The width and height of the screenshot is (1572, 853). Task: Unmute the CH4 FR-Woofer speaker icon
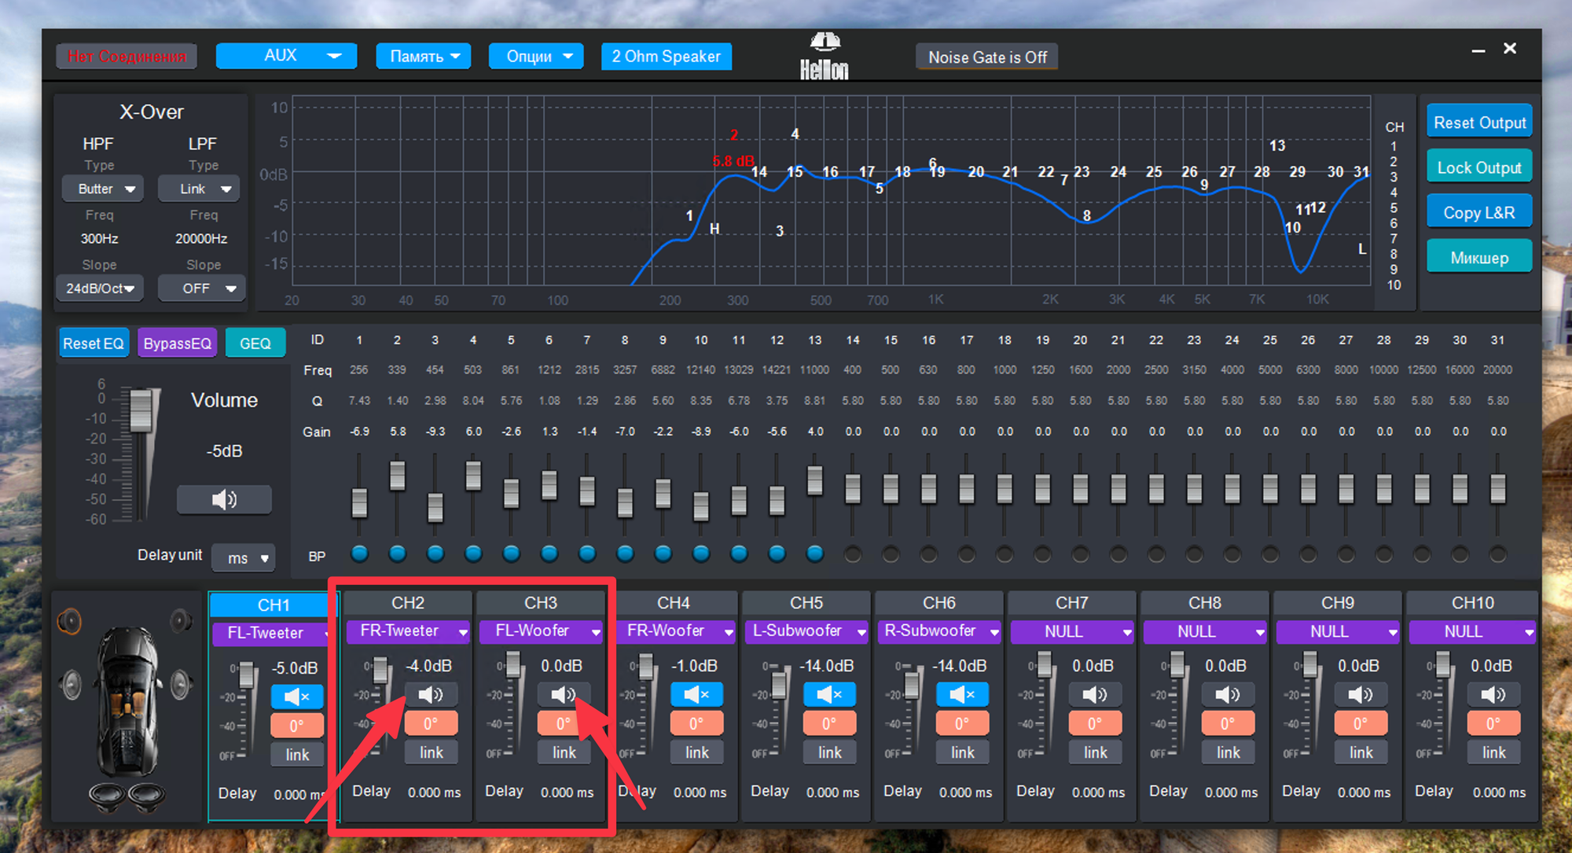point(696,694)
